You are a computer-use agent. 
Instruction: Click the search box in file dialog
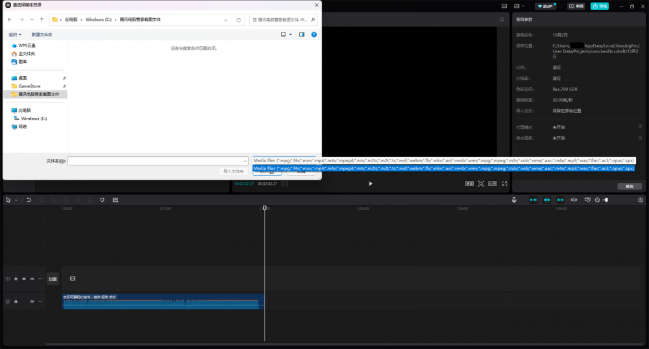pos(284,19)
